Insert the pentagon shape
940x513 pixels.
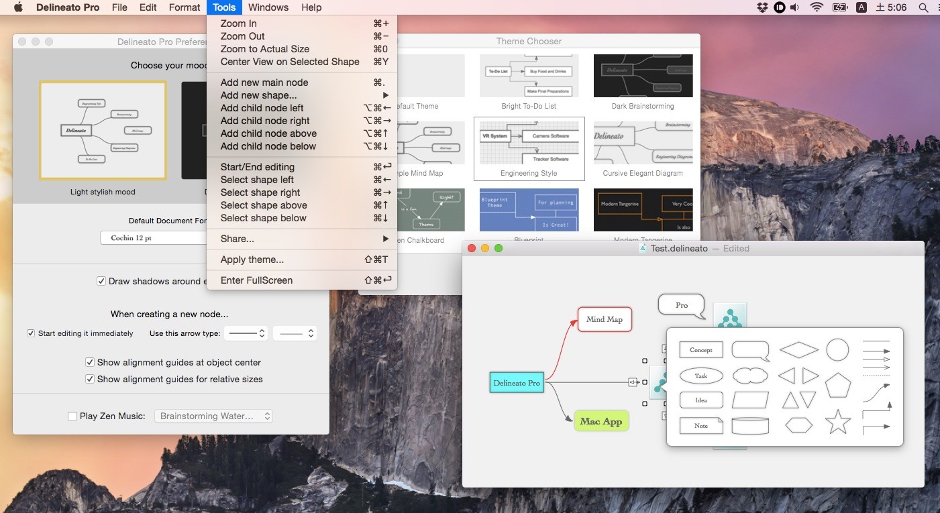click(x=838, y=385)
